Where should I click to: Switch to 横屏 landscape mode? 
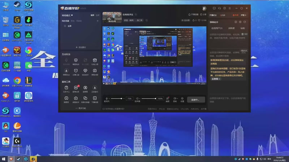coord(92,15)
